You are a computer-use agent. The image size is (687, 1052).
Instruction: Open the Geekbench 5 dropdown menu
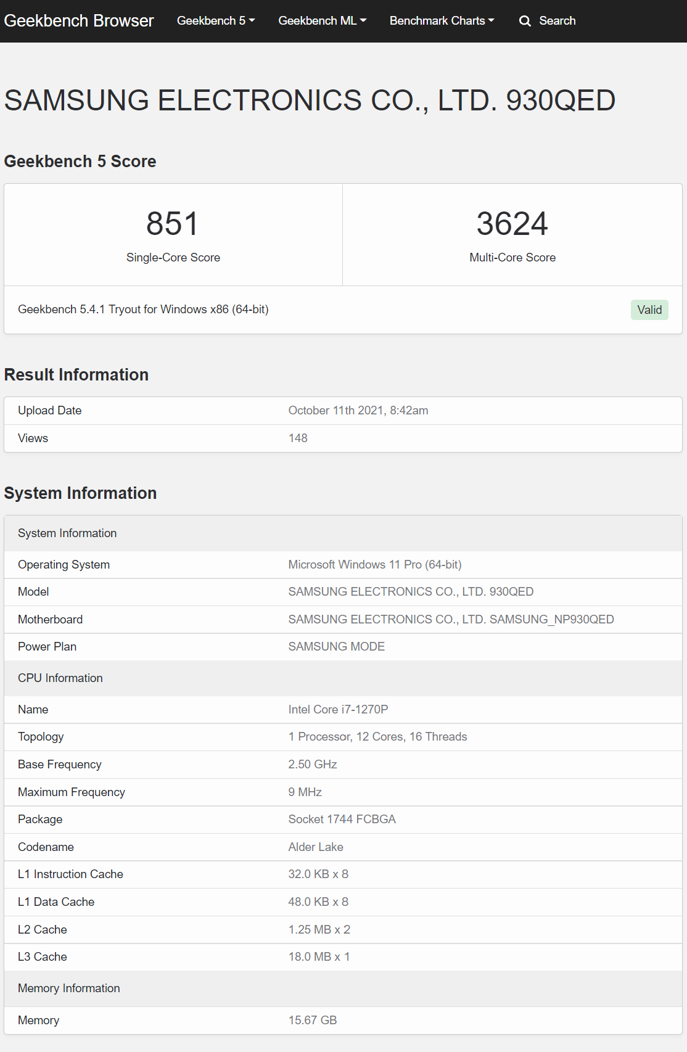pos(215,21)
